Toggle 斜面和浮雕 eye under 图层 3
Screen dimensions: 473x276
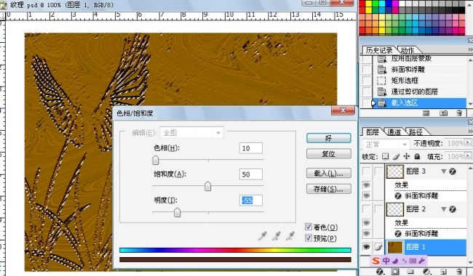tap(366, 195)
